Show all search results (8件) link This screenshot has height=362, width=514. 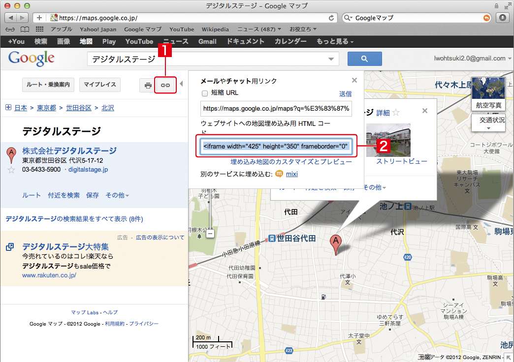(74, 219)
